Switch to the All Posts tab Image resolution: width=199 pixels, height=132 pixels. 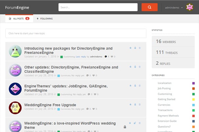click(x=19, y=19)
